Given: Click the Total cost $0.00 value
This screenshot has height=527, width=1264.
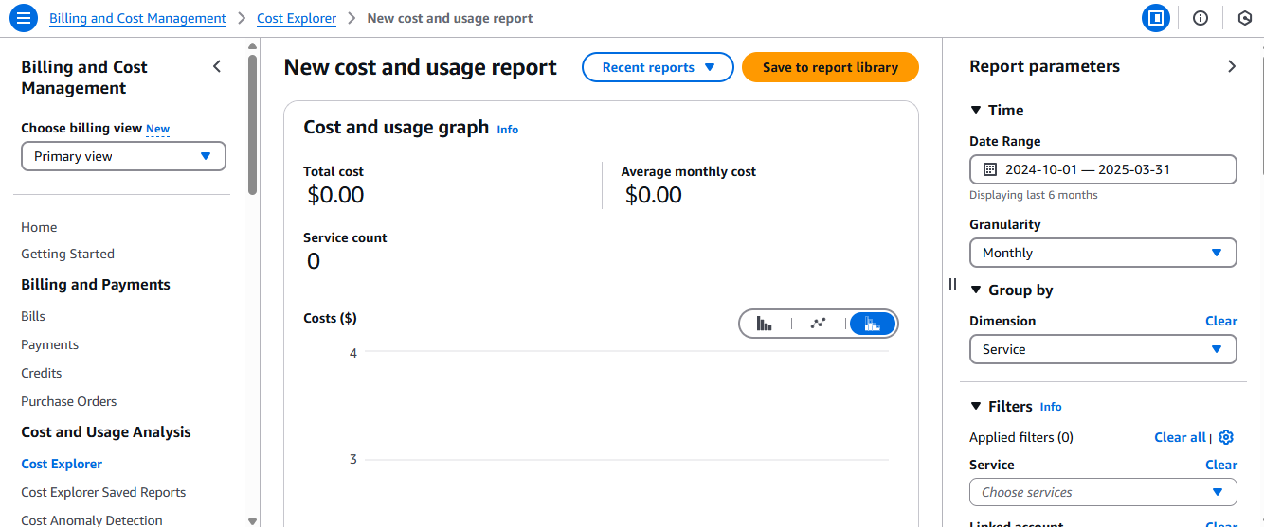Looking at the screenshot, I should pos(335,195).
